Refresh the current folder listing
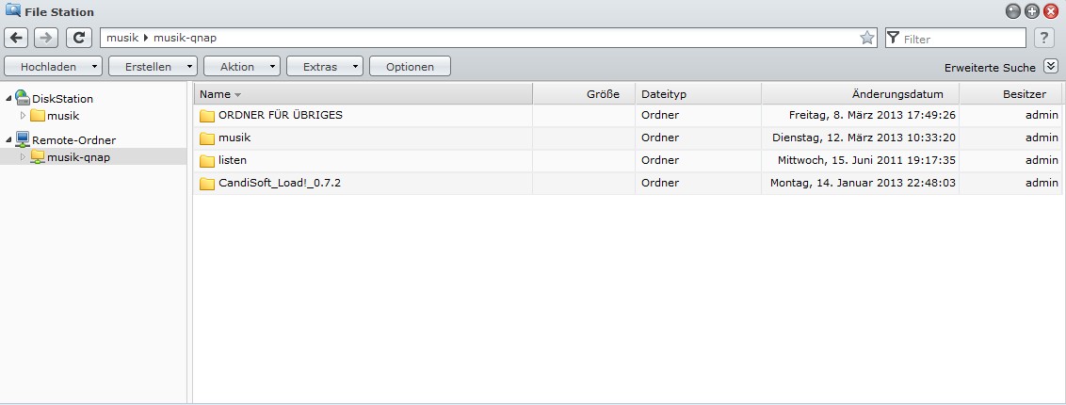 coord(80,38)
